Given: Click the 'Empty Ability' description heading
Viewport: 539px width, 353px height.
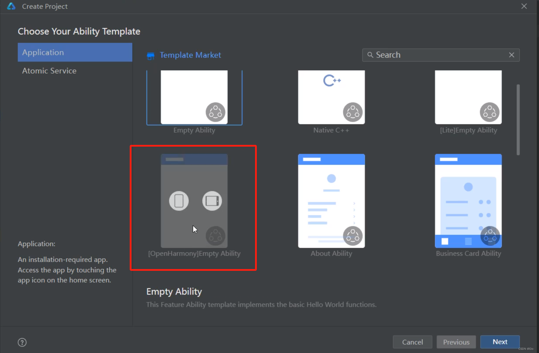Looking at the screenshot, I should tap(174, 291).
